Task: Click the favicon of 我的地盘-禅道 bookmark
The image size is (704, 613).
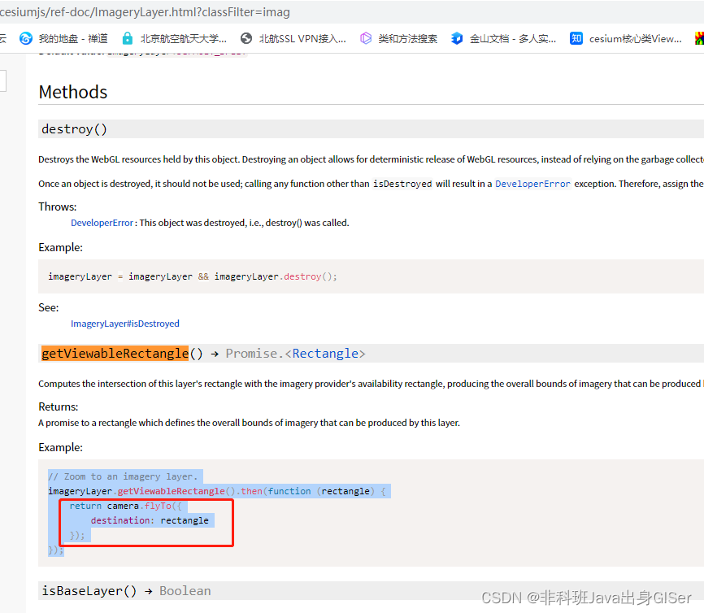Action: [24, 37]
